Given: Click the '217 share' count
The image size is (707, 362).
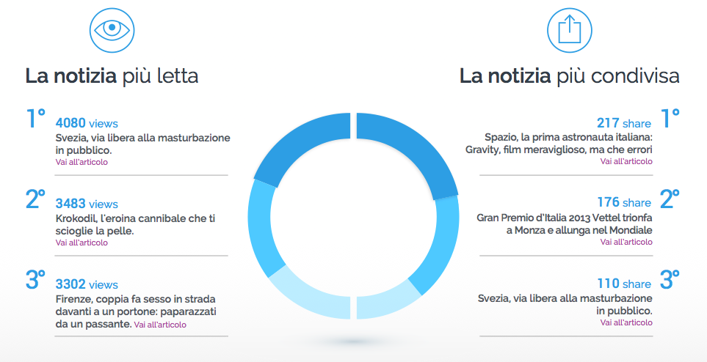Looking at the screenshot, I should (x=623, y=123).
